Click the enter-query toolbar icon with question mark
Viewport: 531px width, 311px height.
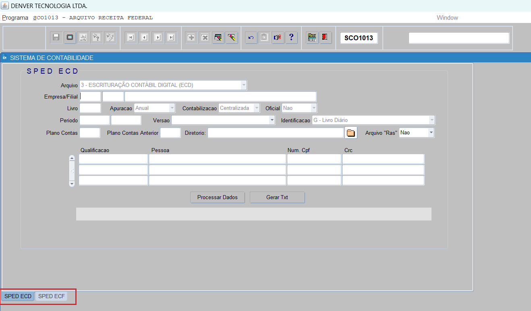pos(96,37)
